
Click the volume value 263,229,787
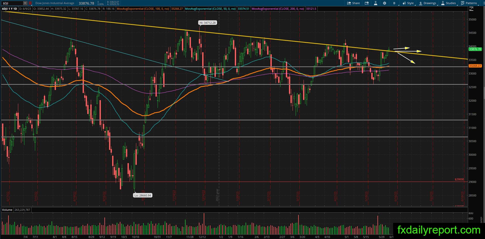[x=22, y=210]
